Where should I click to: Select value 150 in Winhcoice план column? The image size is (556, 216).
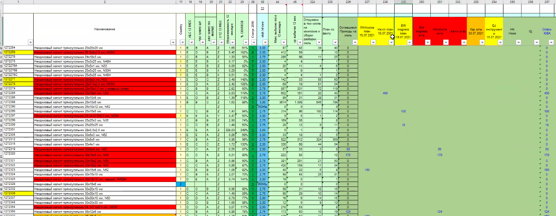[x=367, y=169]
